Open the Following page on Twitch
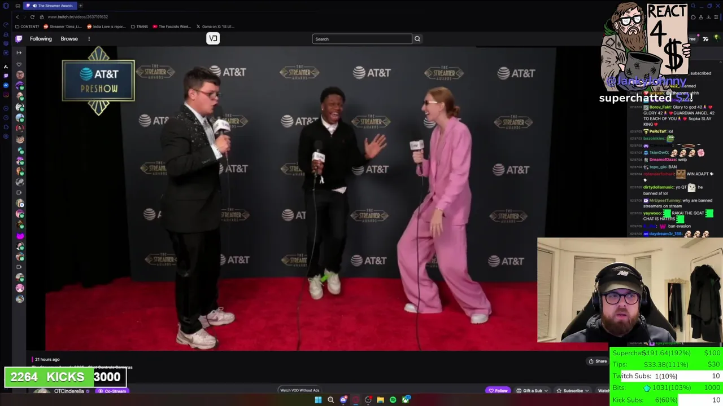This screenshot has height=406, width=723. coord(41,39)
